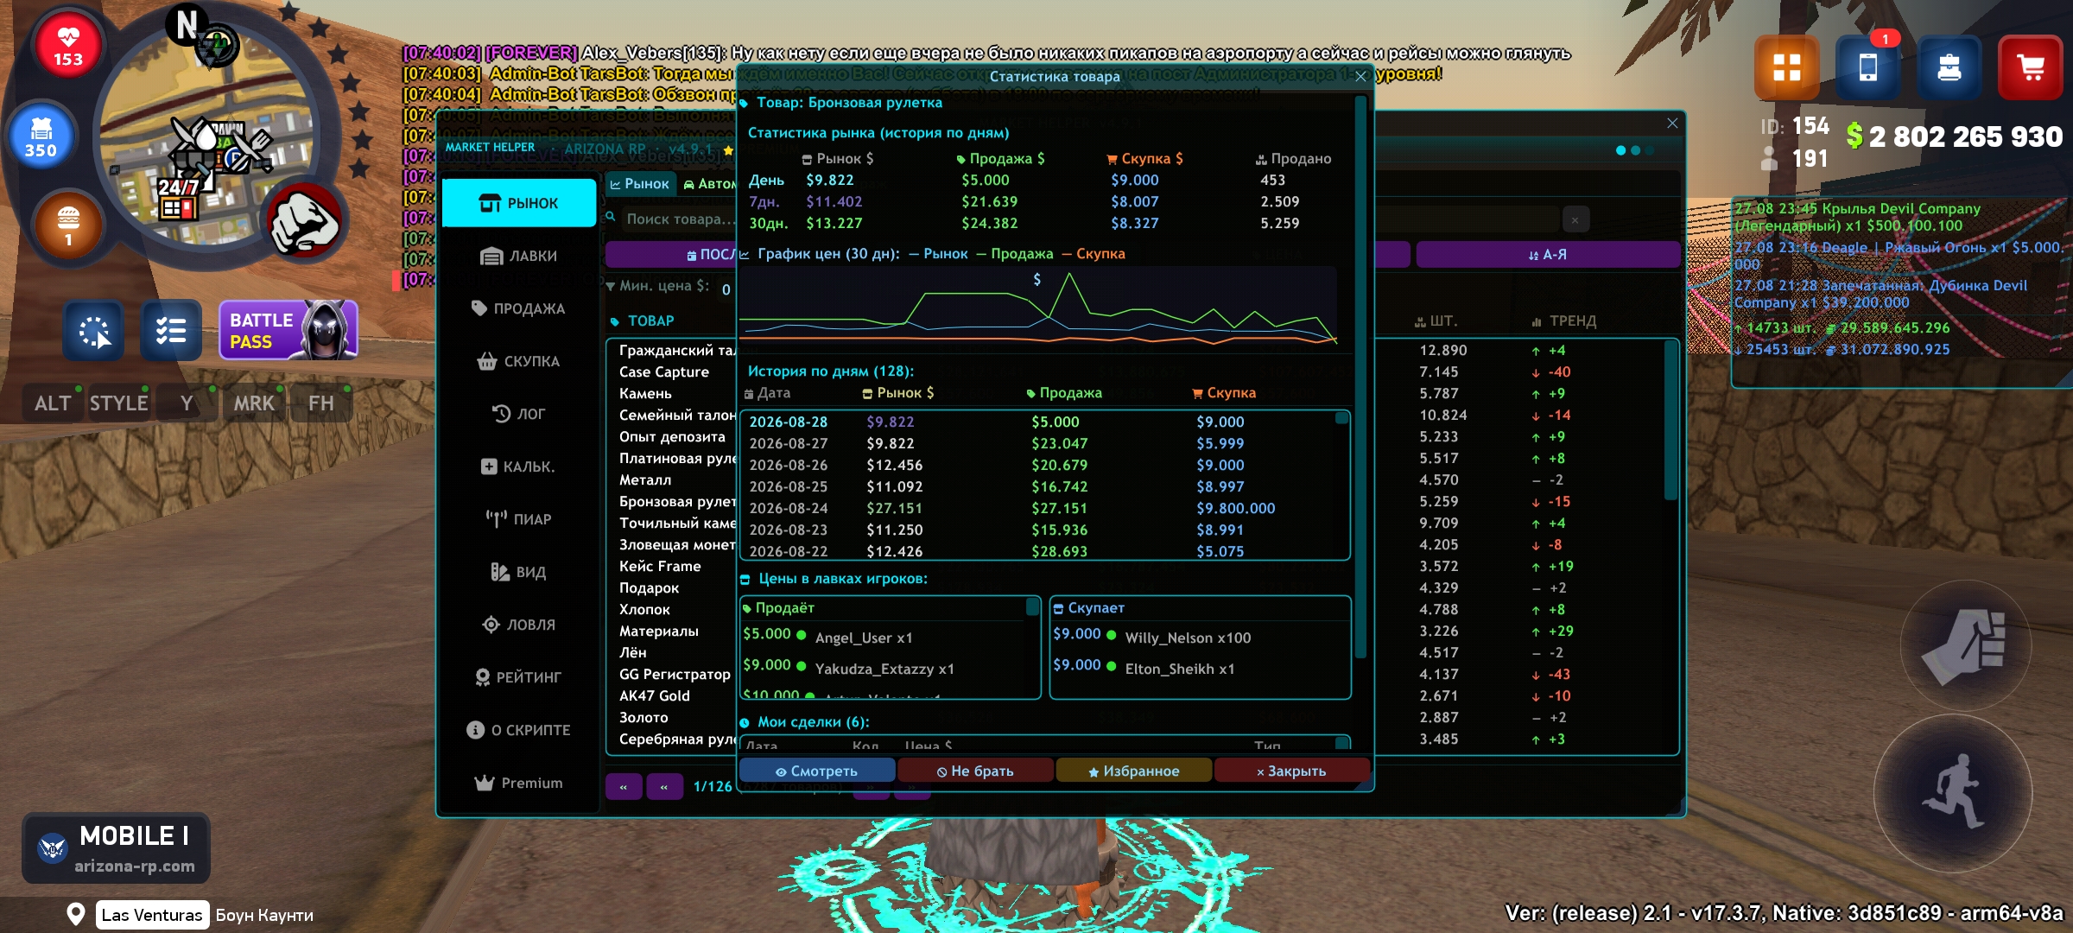
Task: Click the Не брать button
Action: 975,771
